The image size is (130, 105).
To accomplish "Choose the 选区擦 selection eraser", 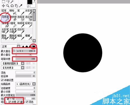I will pos(29,18).
